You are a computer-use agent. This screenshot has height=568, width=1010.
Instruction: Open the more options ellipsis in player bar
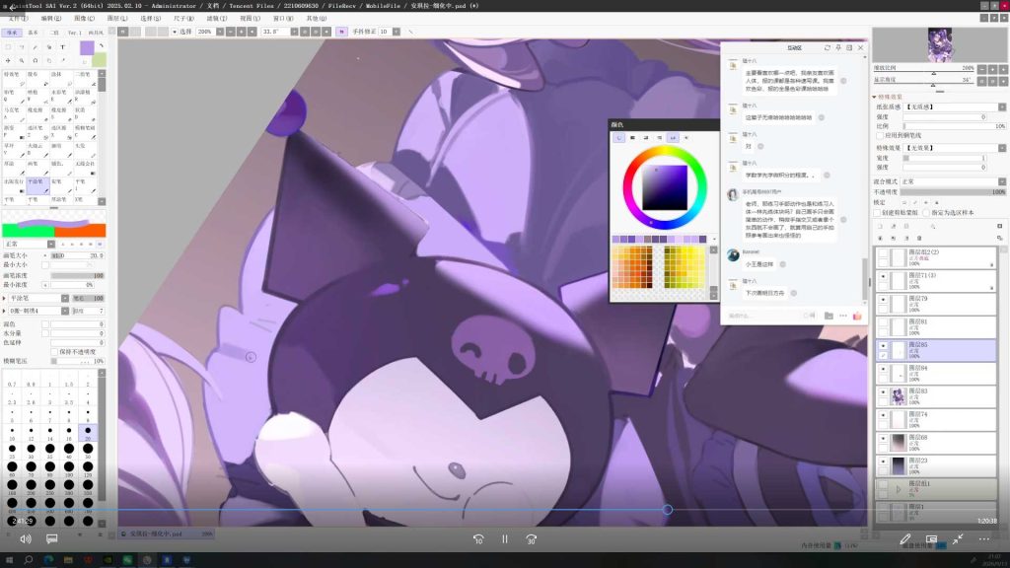coord(984,539)
